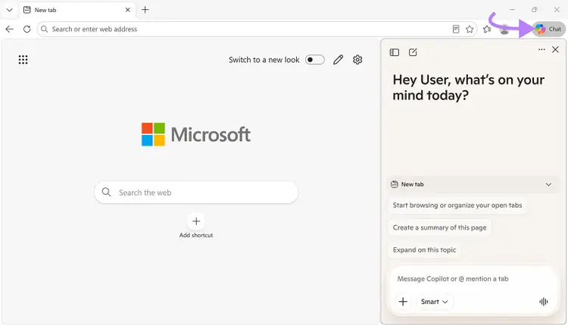The height and width of the screenshot is (326, 568).
Task: Click the Microsoft logo
Action: tap(196, 134)
